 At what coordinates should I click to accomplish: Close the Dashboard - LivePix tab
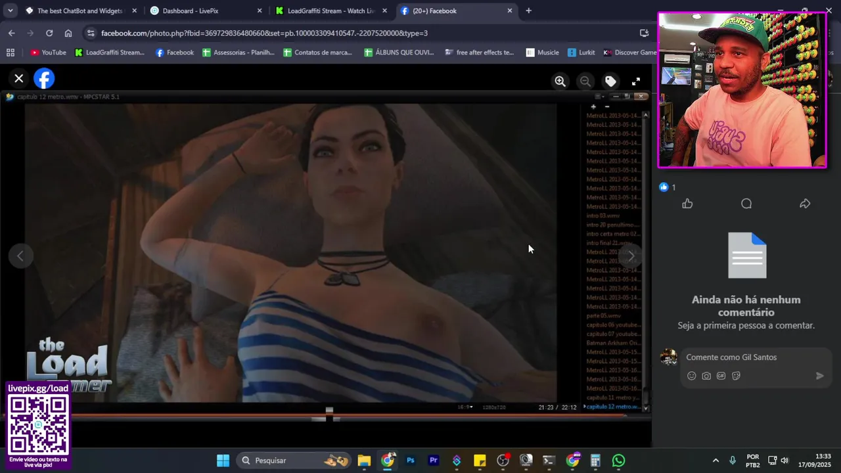coord(260,11)
